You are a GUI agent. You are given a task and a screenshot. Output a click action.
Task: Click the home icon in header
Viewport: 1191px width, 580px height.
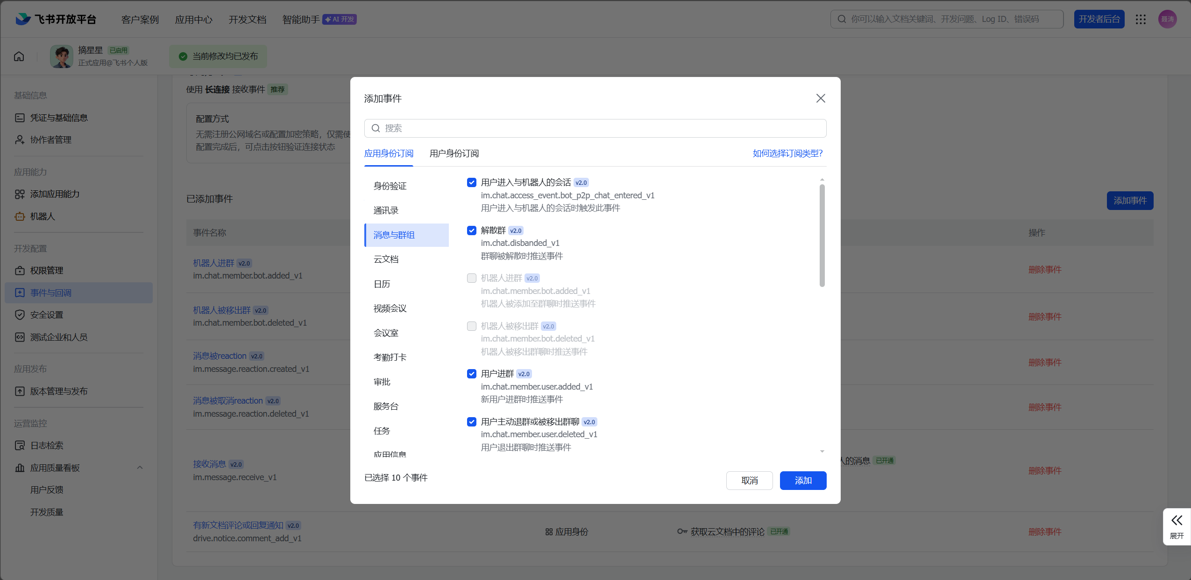tap(19, 56)
